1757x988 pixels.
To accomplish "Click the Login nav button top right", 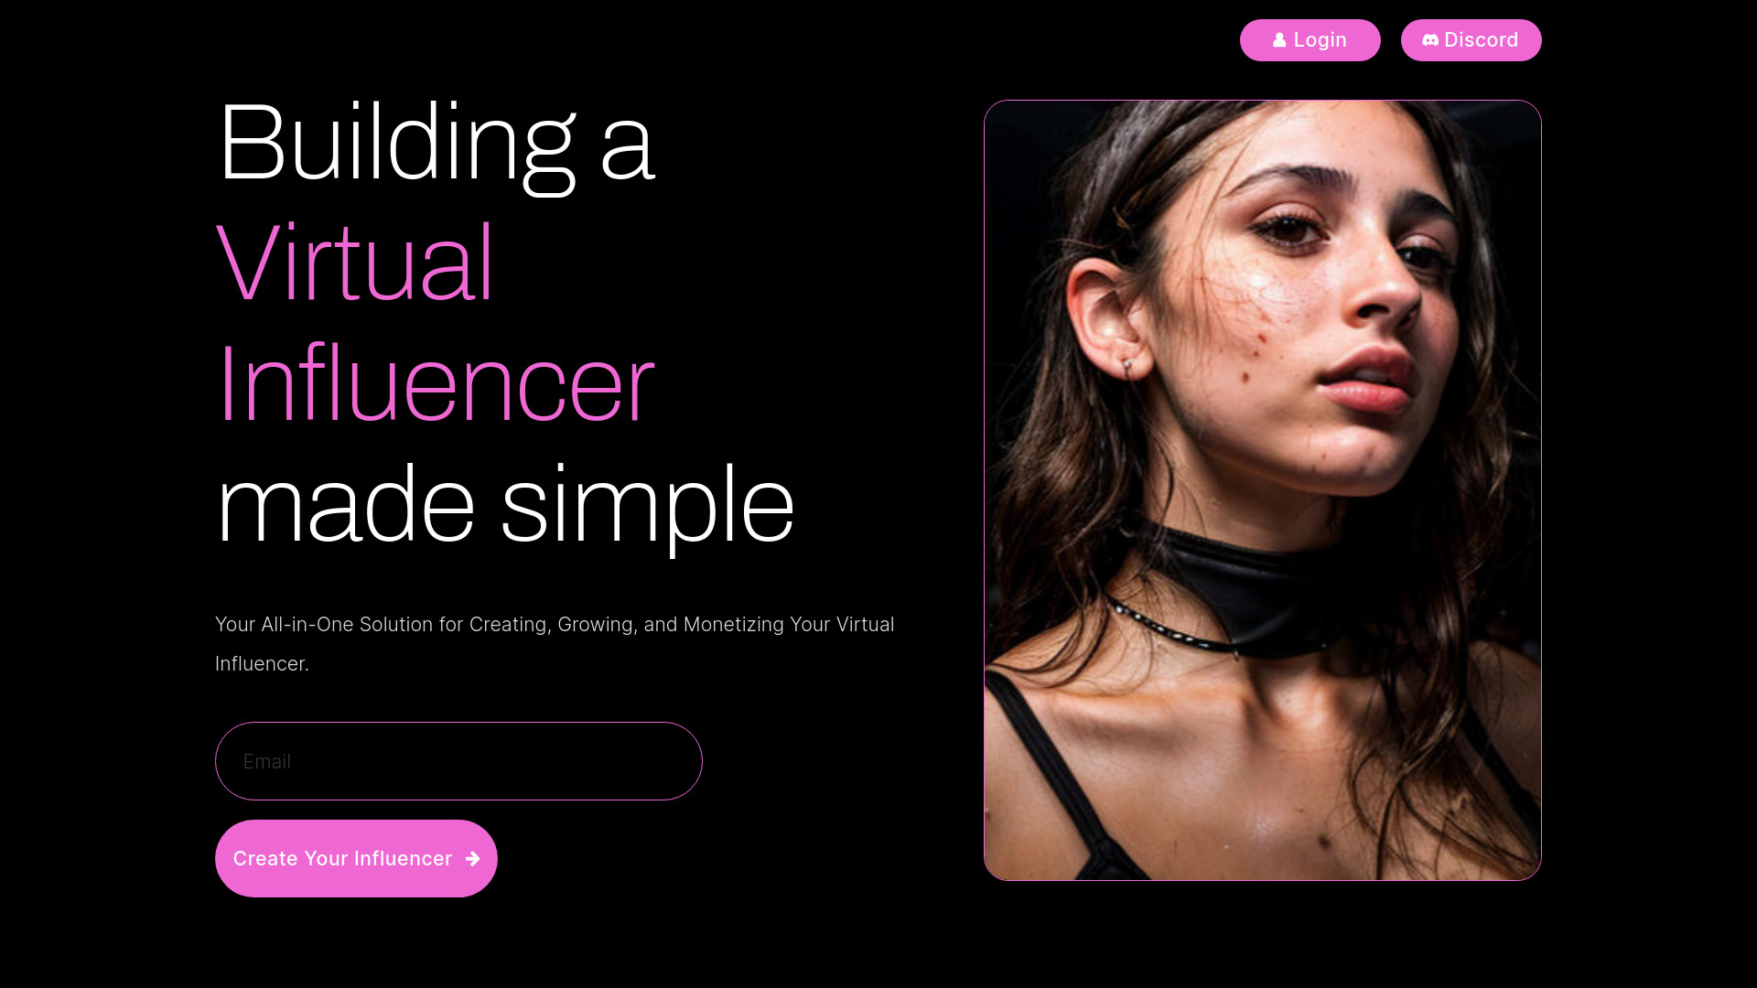I will 1310,40.
